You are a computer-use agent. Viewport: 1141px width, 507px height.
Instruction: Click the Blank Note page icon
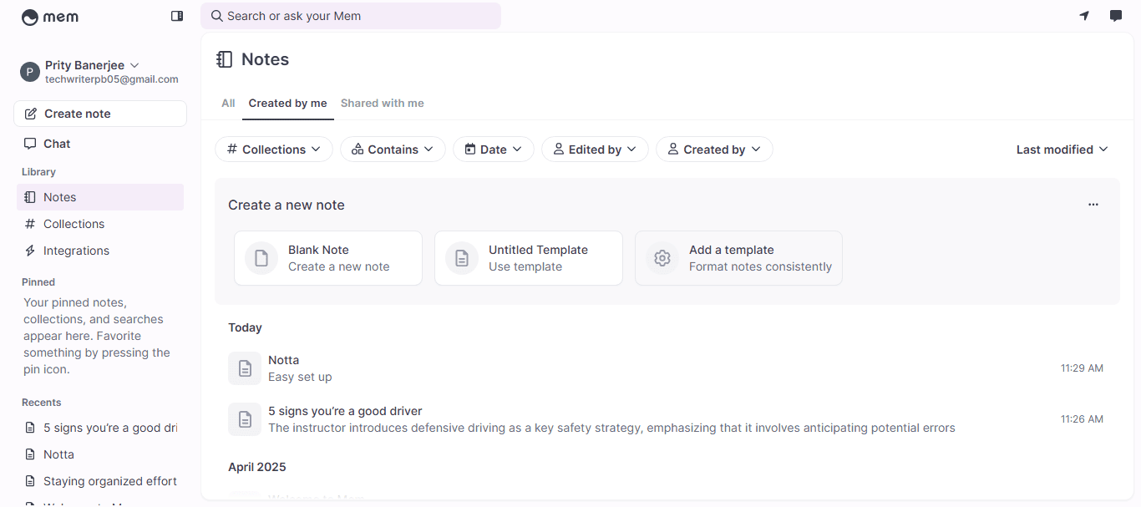pyautogui.click(x=261, y=258)
